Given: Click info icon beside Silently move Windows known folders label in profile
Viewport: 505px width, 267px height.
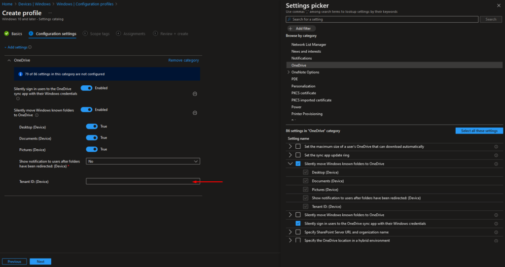Looking at the screenshot, I should point(36,115).
